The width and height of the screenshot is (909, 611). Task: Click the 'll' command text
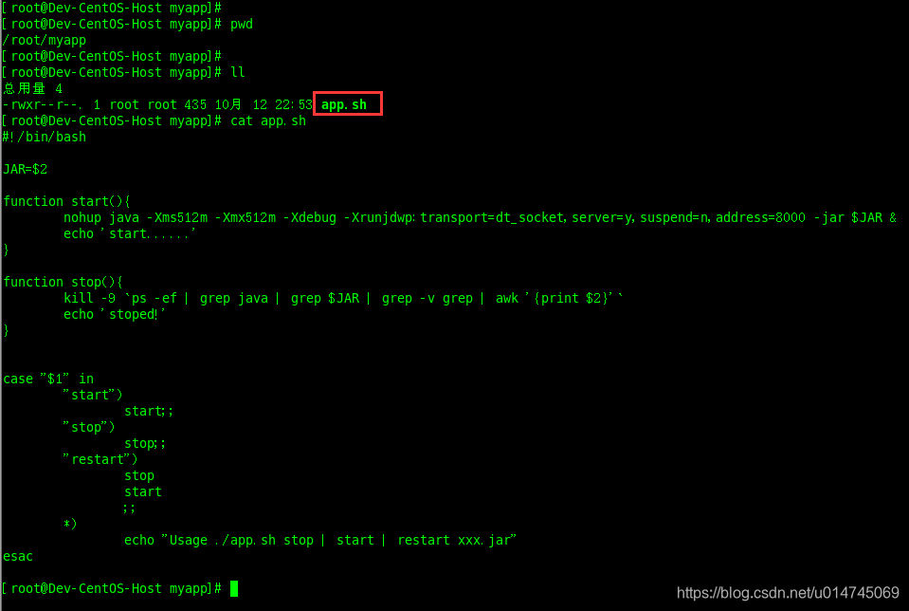pyautogui.click(x=238, y=72)
